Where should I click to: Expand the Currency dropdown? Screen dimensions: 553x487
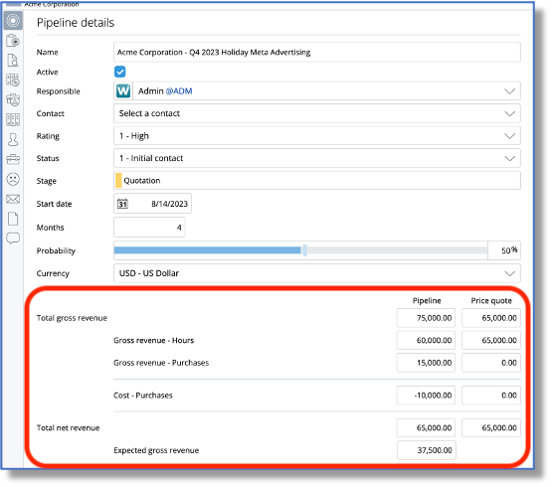tap(316, 273)
